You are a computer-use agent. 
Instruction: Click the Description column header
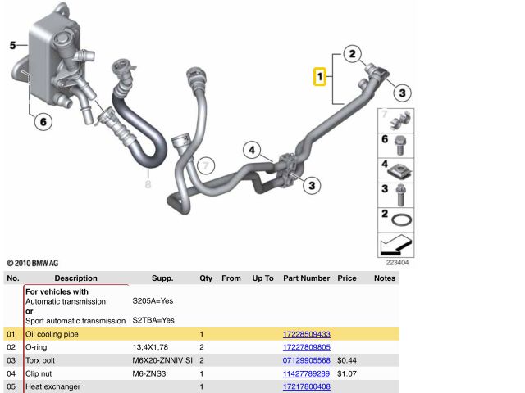(75, 278)
